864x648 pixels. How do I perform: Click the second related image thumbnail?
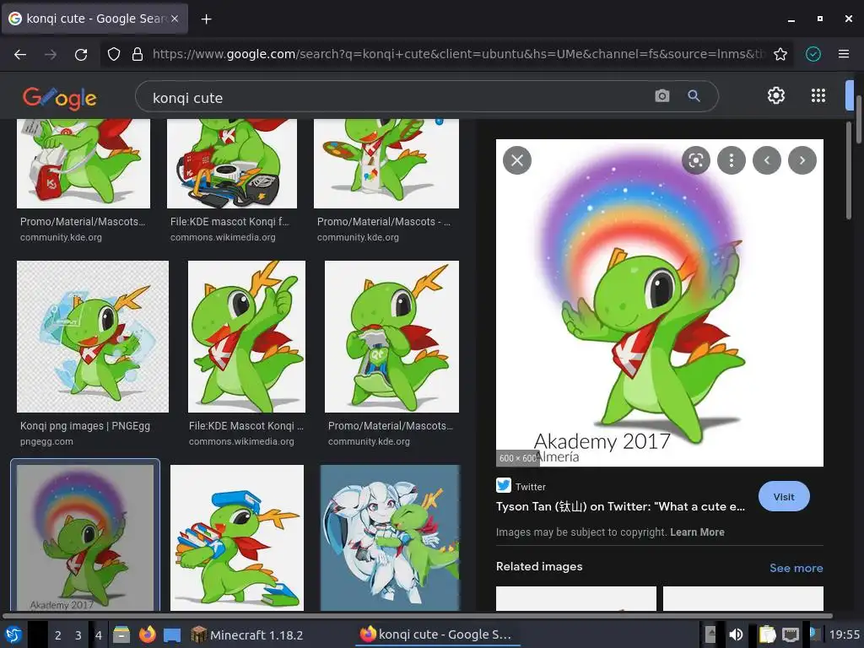click(742, 598)
